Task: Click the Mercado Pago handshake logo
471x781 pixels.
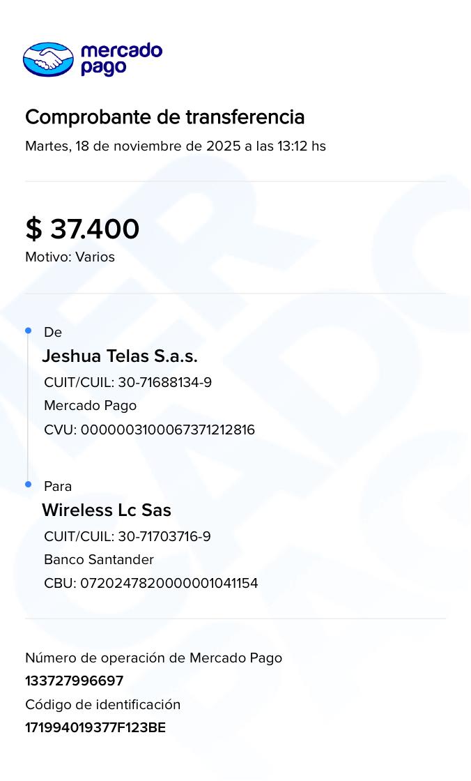Action: (x=48, y=59)
